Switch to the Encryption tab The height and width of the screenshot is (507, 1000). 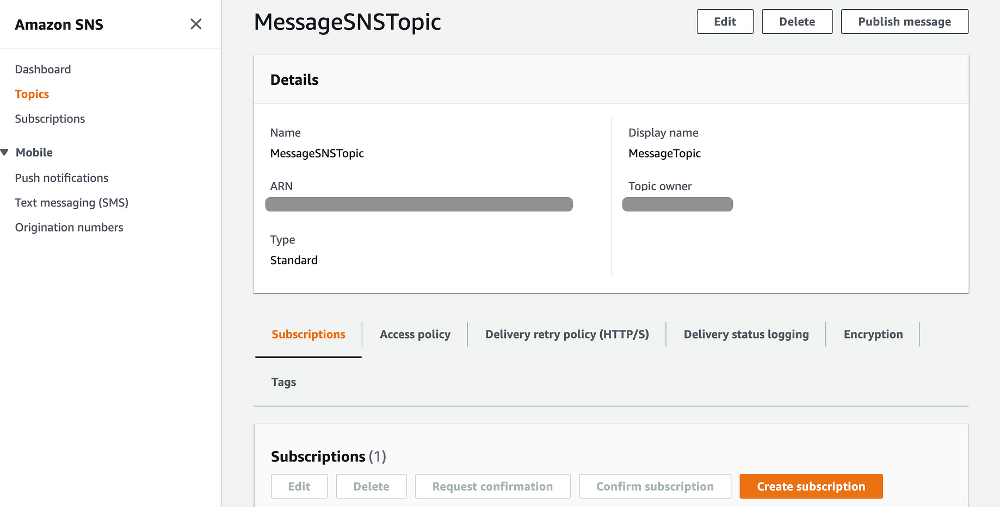[x=873, y=334]
